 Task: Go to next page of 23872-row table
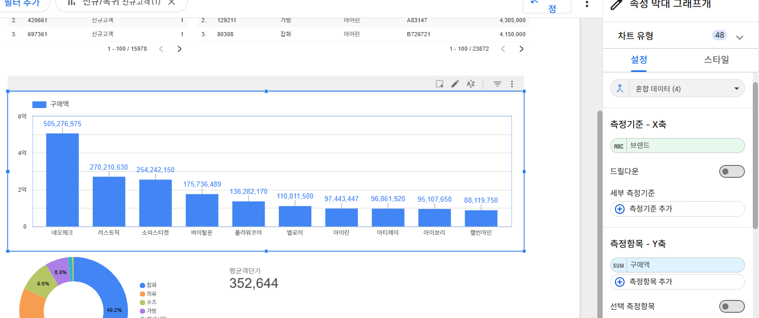[521, 49]
